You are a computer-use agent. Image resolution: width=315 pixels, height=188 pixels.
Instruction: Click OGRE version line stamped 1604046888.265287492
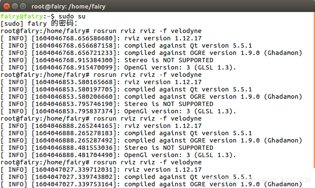(x=151, y=140)
